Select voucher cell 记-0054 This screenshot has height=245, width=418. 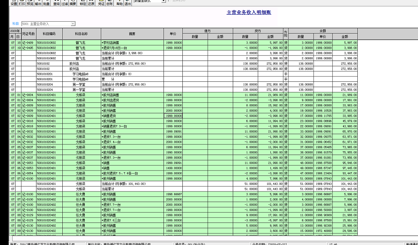[29, 173]
